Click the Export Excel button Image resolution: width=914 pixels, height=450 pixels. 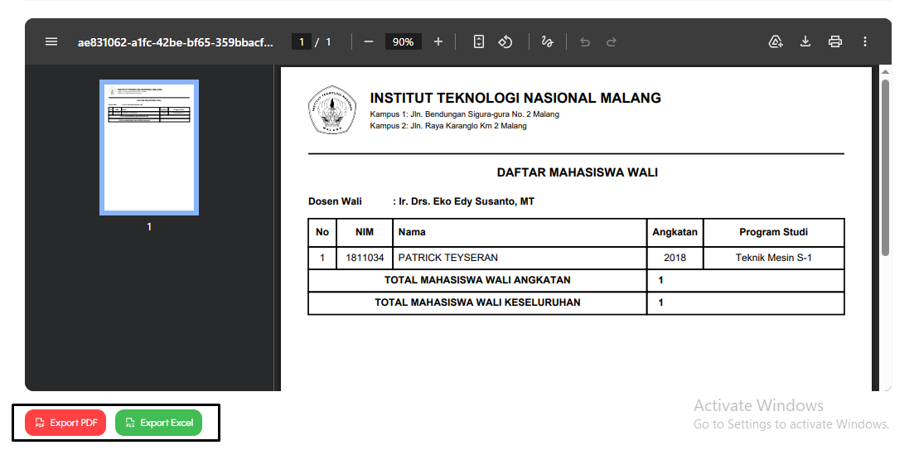pos(158,423)
